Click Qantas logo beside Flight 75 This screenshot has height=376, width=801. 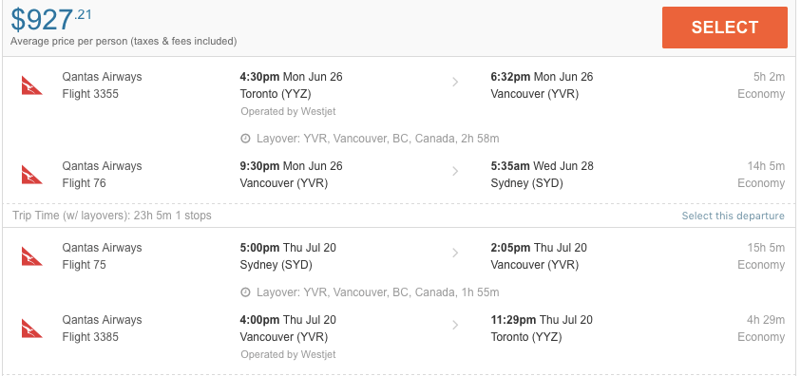tap(31, 256)
